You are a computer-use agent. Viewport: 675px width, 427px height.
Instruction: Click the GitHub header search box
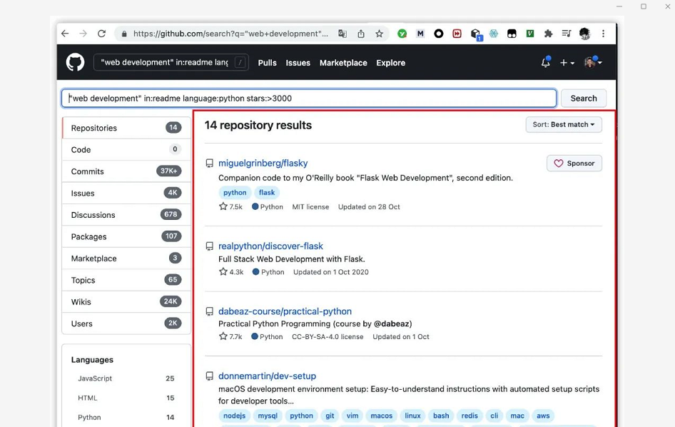[171, 62]
